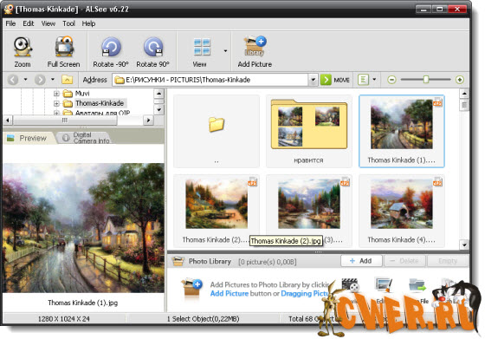Expand the Thomas-Kinkade tree node

coord(56,103)
